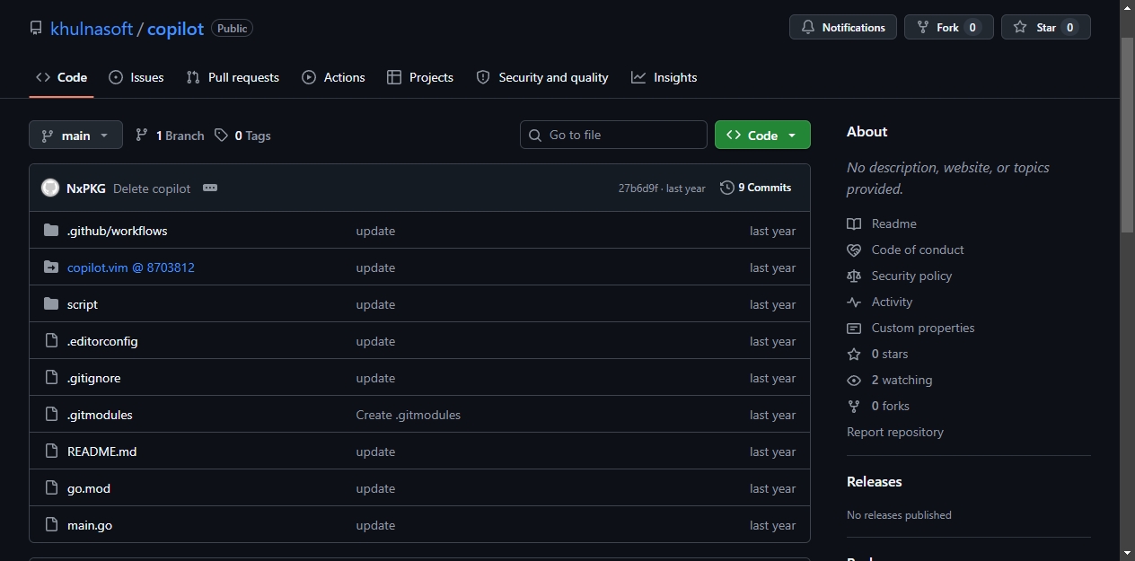Open the khulnasoft owner link
Viewport: 1135px width, 561px height.
[x=92, y=29]
